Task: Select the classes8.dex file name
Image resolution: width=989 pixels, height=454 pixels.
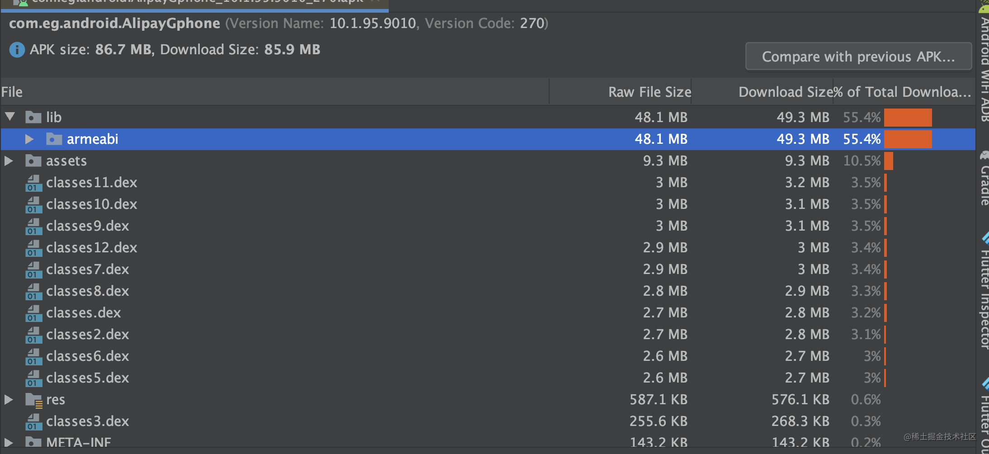Action: 88,291
